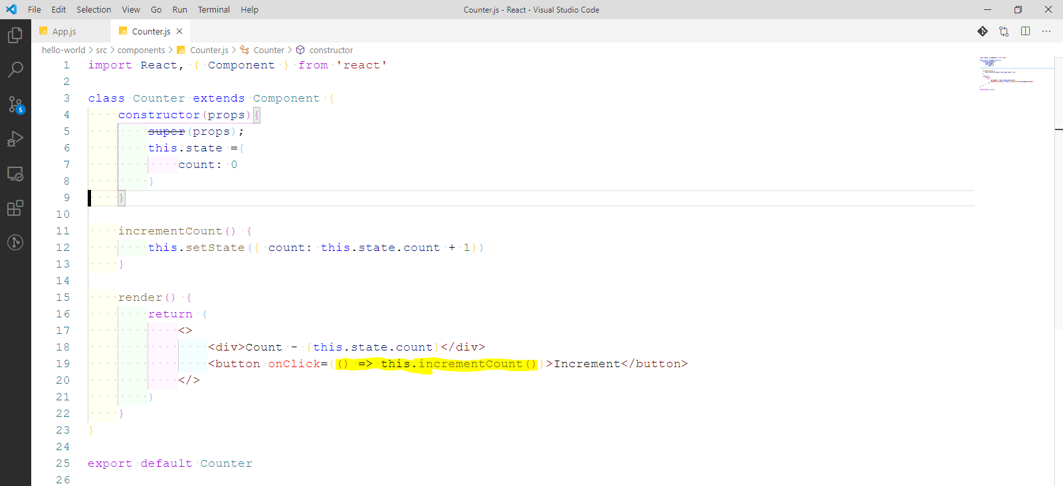
Task: Click '<div>Count' on line 18
Action: pyautogui.click(x=245, y=347)
